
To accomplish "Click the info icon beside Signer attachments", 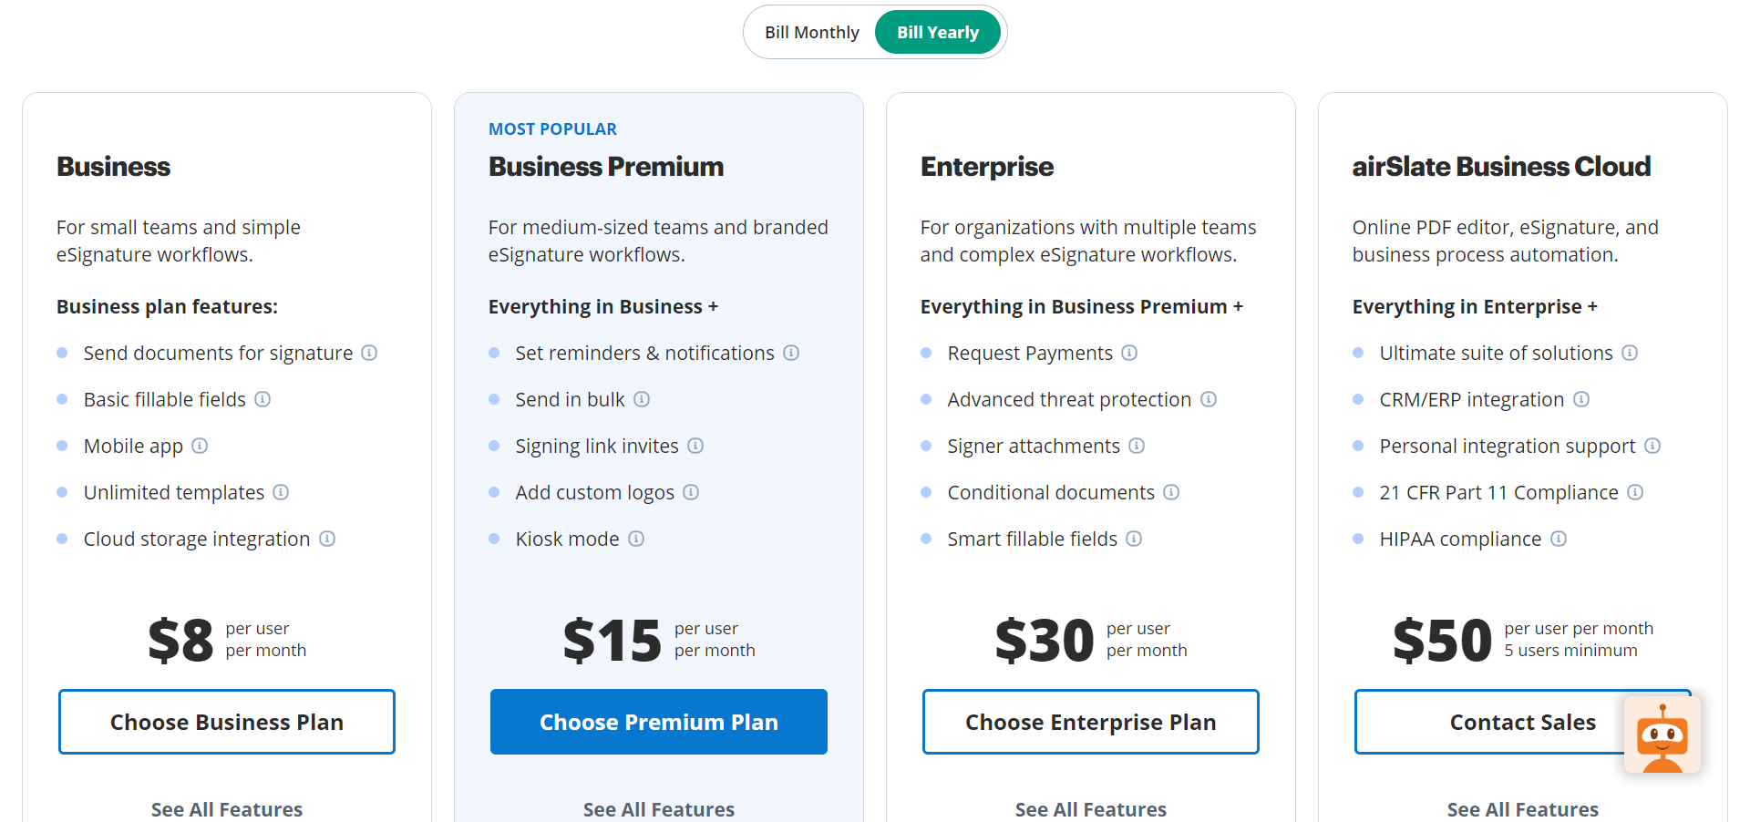I will point(1137,446).
